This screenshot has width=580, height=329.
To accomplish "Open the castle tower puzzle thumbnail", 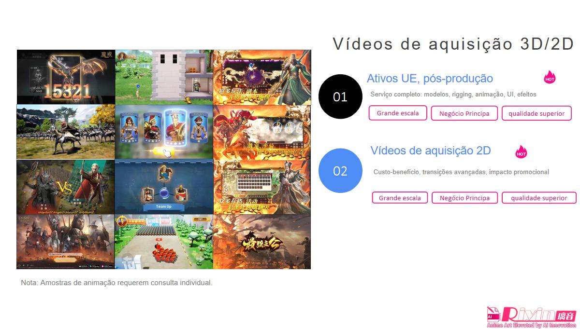I will pyautogui.click(x=164, y=77).
